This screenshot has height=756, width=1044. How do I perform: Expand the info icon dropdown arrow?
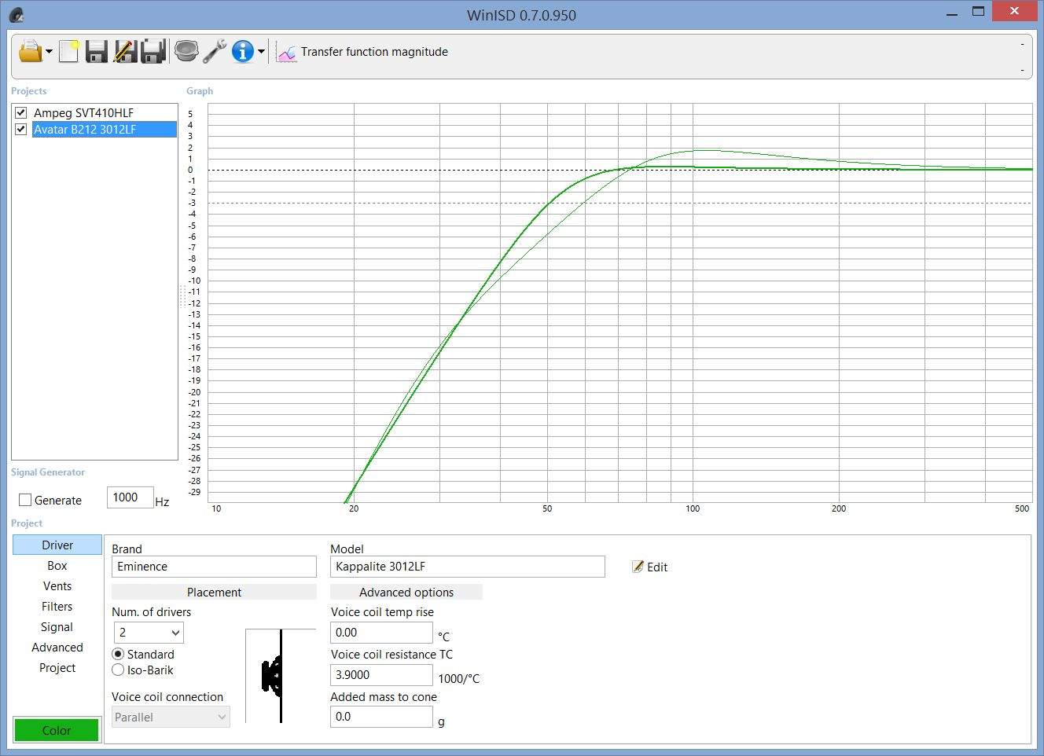[x=261, y=52]
